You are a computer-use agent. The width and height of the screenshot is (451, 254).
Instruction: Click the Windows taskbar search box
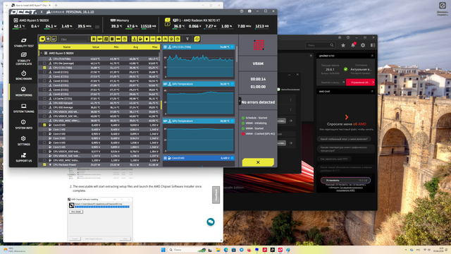click(x=187, y=250)
